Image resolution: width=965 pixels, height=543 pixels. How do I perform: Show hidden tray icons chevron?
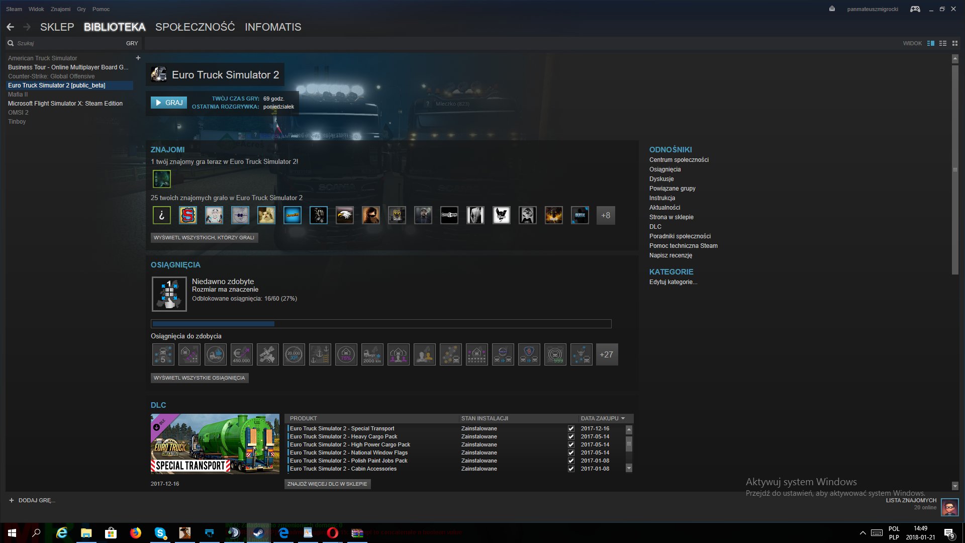click(x=862, y=533)
